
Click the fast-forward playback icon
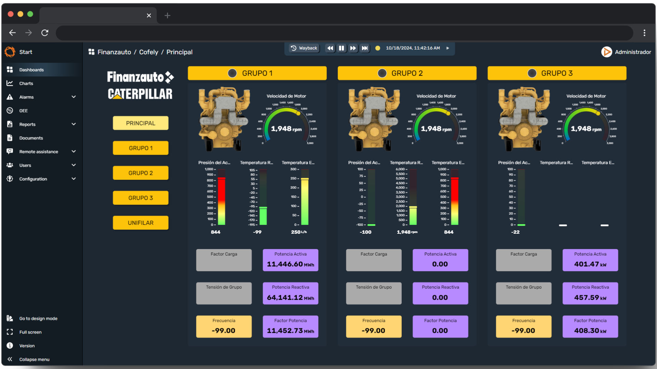pyautogui.click(x=353, y=48)
